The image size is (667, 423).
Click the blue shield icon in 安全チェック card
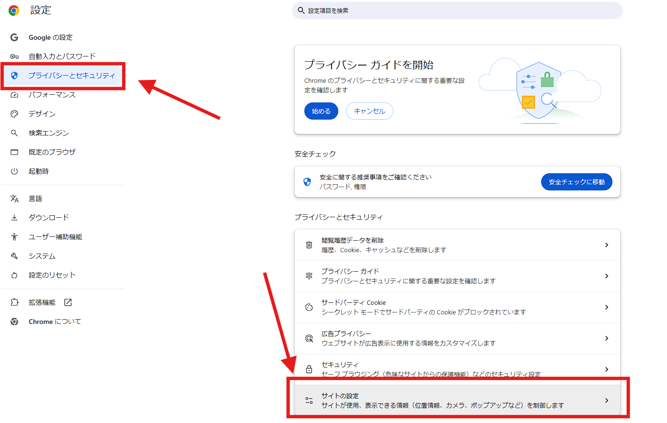pos(307,182)
